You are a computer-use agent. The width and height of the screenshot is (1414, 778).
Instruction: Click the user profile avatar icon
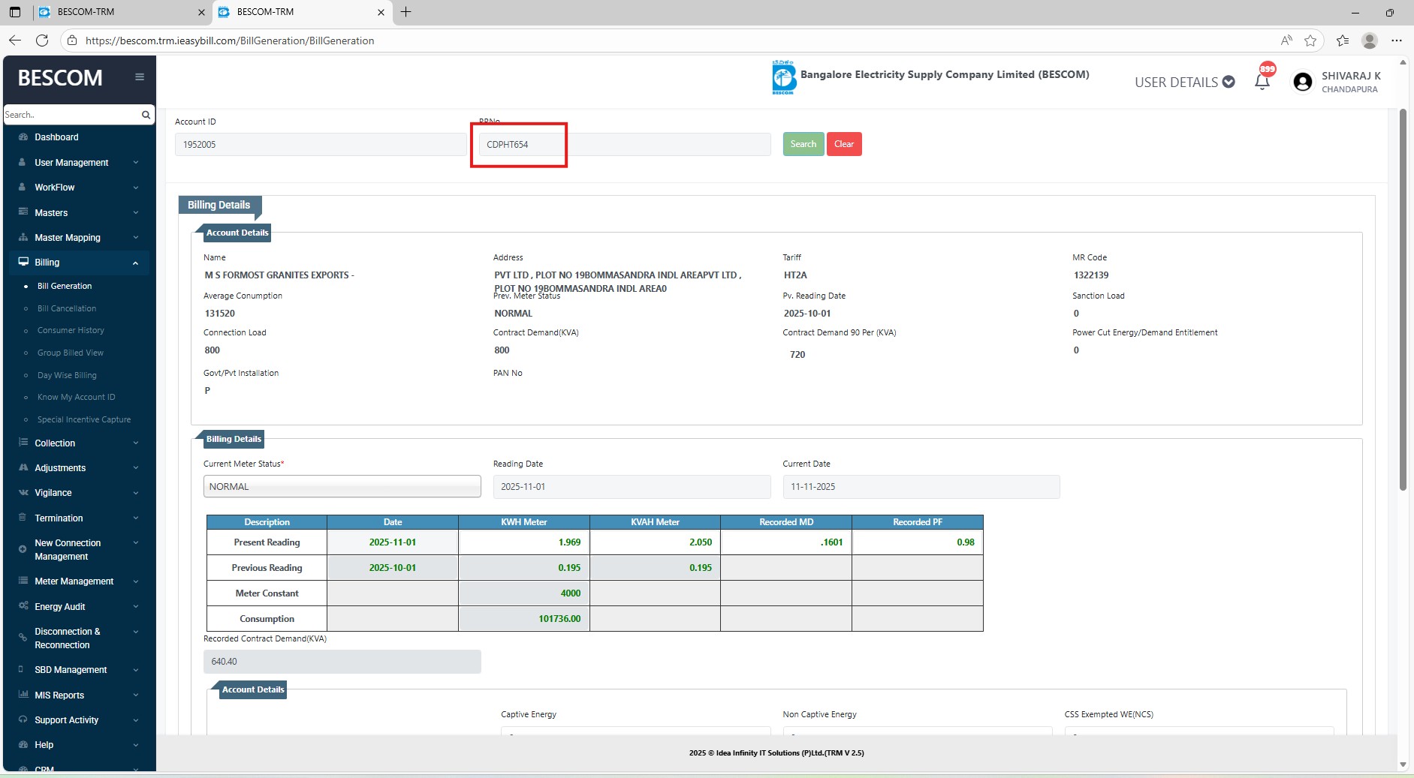pos(1303,82)
